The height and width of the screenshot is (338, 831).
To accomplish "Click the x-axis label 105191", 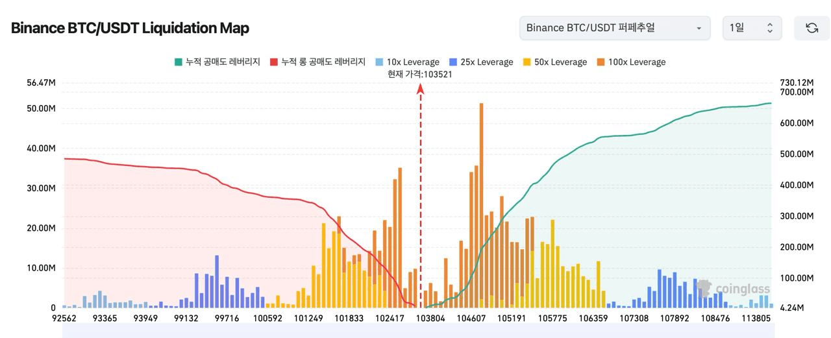I will [x=512, y=319].
